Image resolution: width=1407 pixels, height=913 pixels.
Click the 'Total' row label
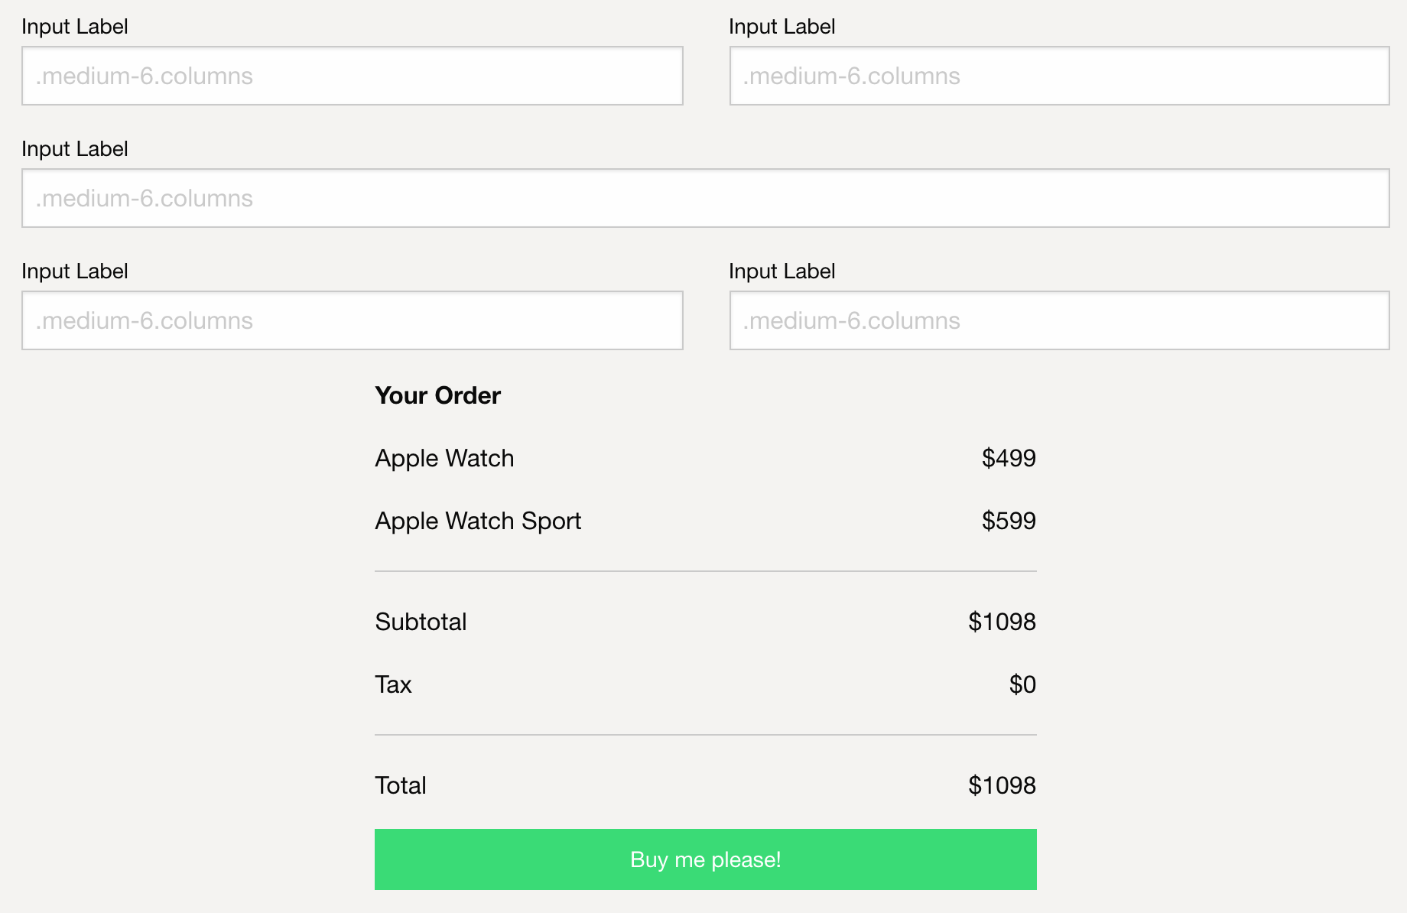point(400,785)
